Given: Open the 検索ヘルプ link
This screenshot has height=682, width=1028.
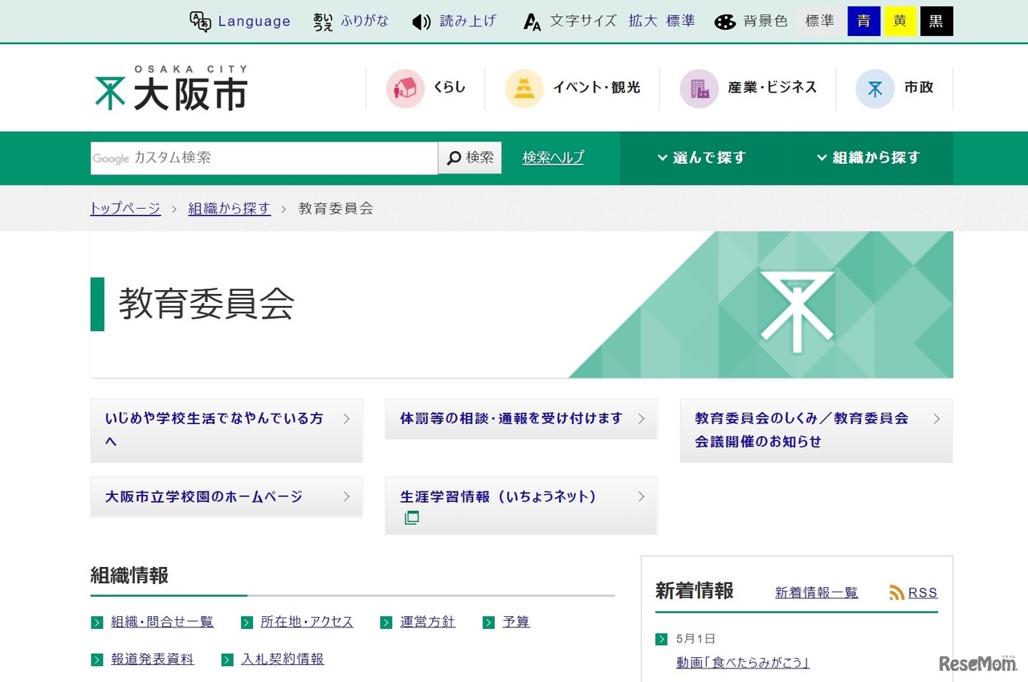Looking at the screenshot, I should 553,157.
